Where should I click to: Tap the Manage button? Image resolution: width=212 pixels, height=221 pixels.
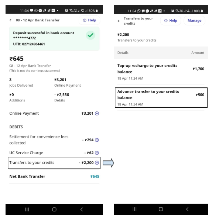point(194,21)
